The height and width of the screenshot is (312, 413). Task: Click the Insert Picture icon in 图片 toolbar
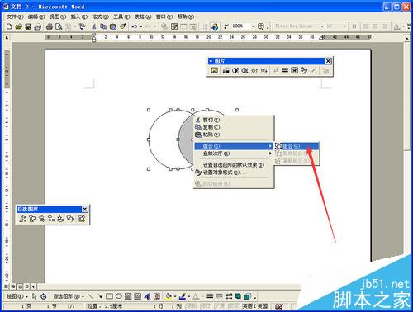(215, 70)
